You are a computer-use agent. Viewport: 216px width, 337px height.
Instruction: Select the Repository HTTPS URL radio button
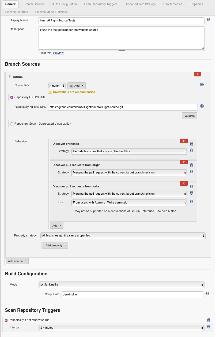(12, 97)
